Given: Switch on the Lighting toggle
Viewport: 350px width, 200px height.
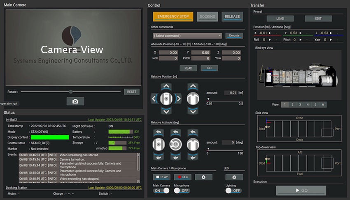Looking at the screenshot, I should 233,191.
